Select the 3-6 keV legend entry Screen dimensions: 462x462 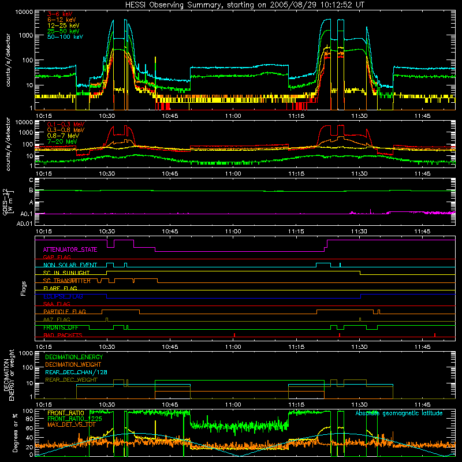point(60,14)
